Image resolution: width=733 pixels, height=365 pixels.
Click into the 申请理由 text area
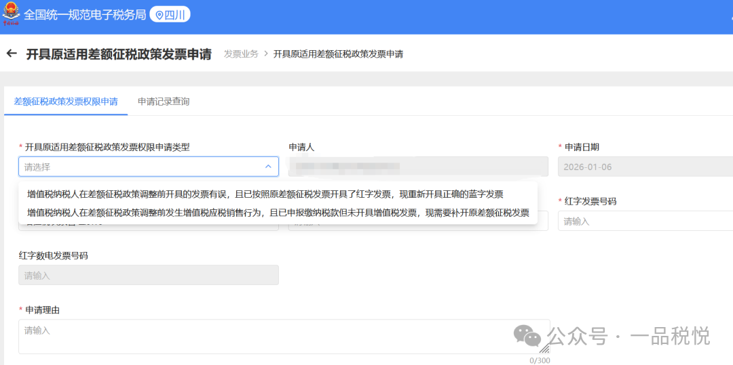coord(284,337)
